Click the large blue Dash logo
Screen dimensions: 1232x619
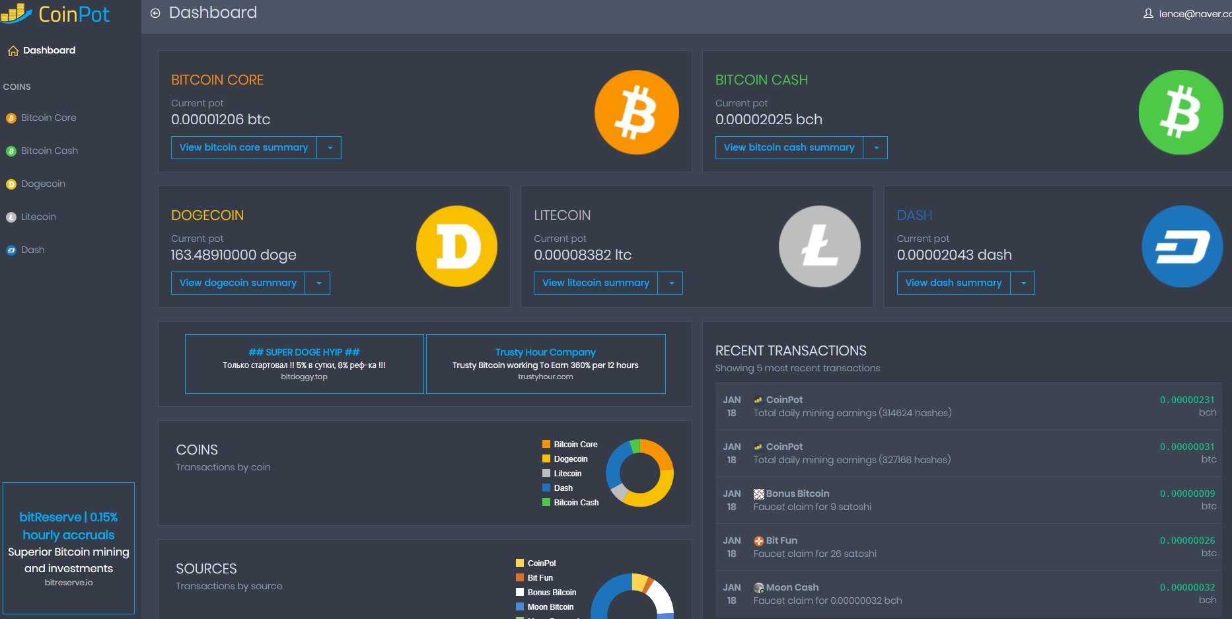1182,246
